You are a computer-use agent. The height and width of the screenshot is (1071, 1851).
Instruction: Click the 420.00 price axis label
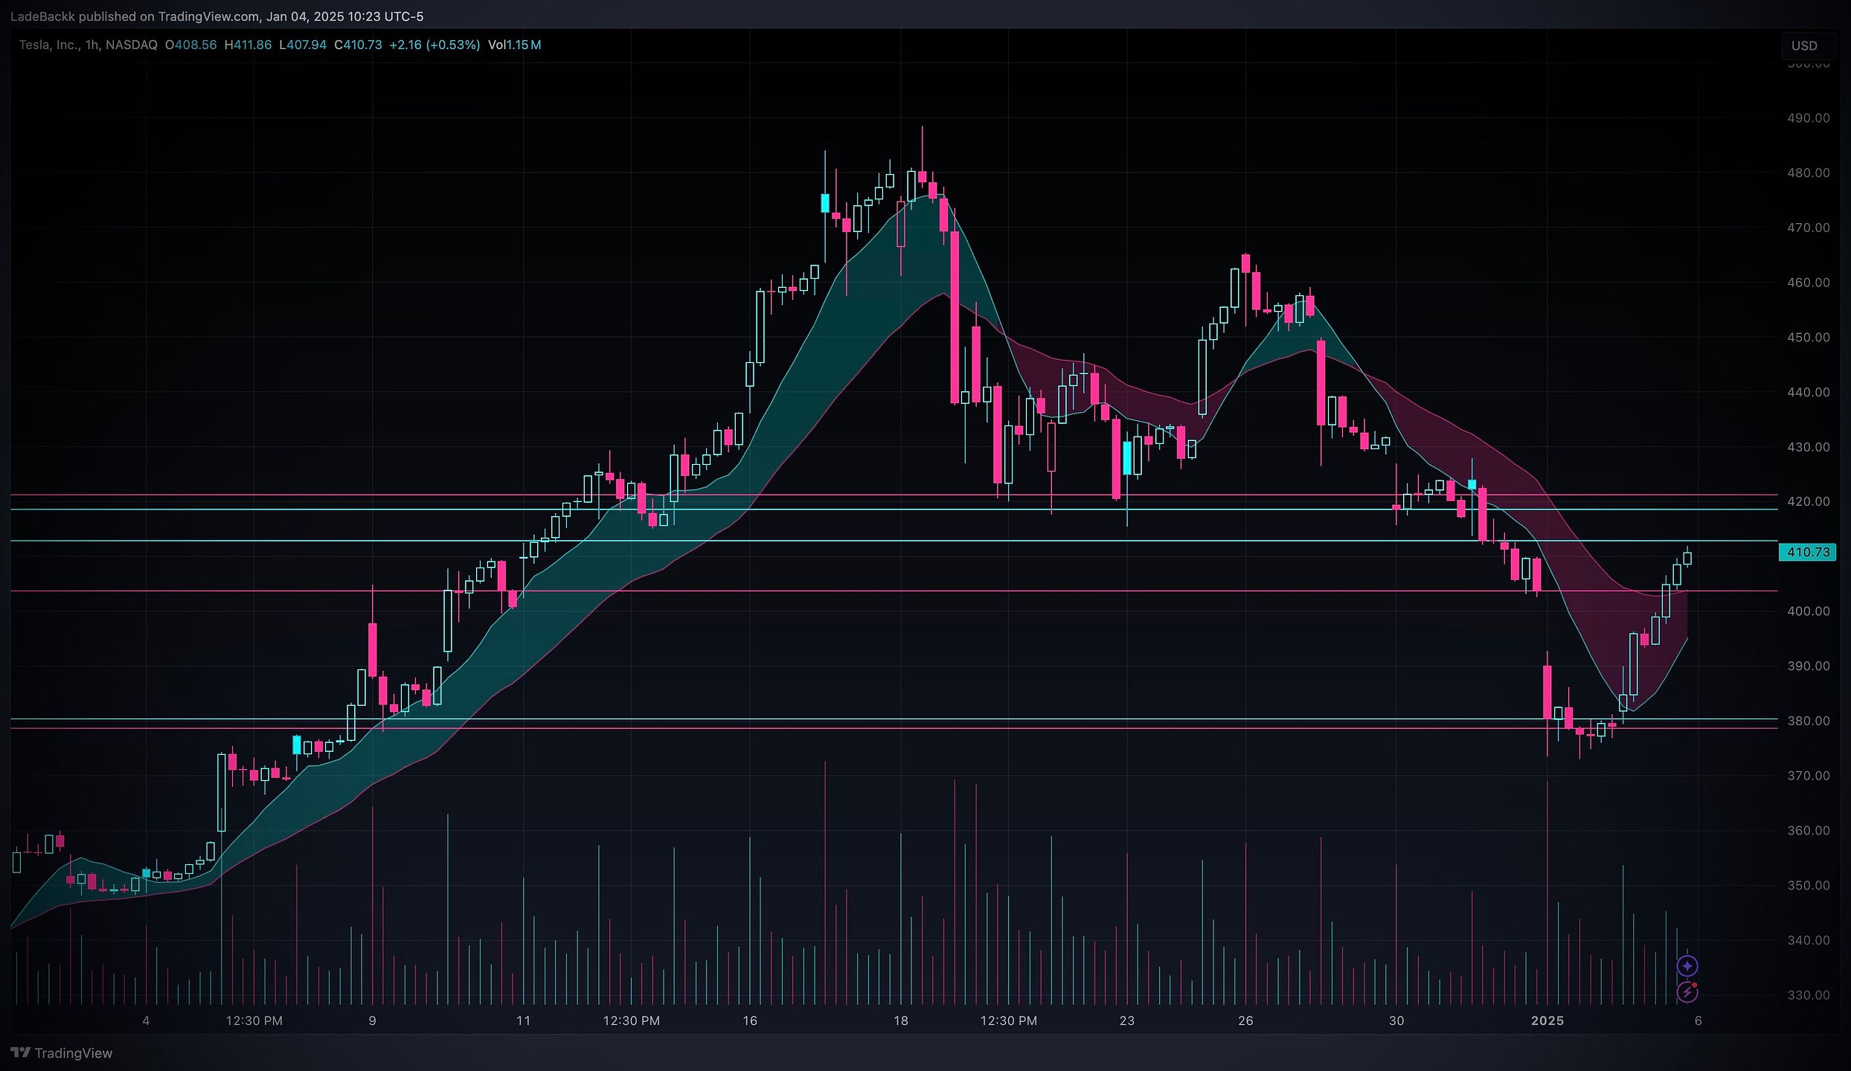point(1809,502)
